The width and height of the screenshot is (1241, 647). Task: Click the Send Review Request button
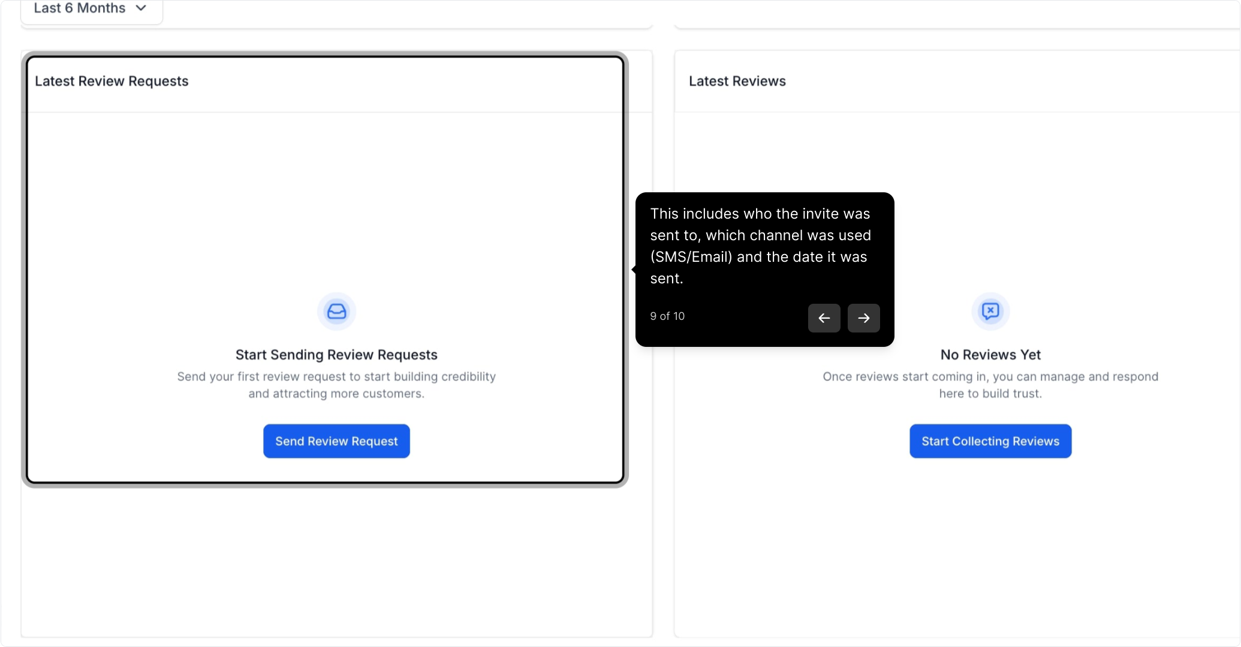point(336,441)
